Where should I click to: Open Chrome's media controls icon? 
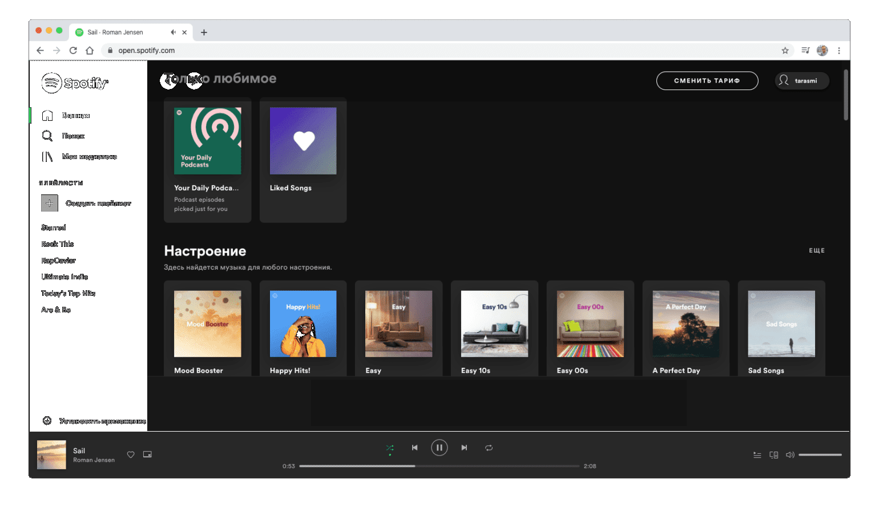(805, 50)
